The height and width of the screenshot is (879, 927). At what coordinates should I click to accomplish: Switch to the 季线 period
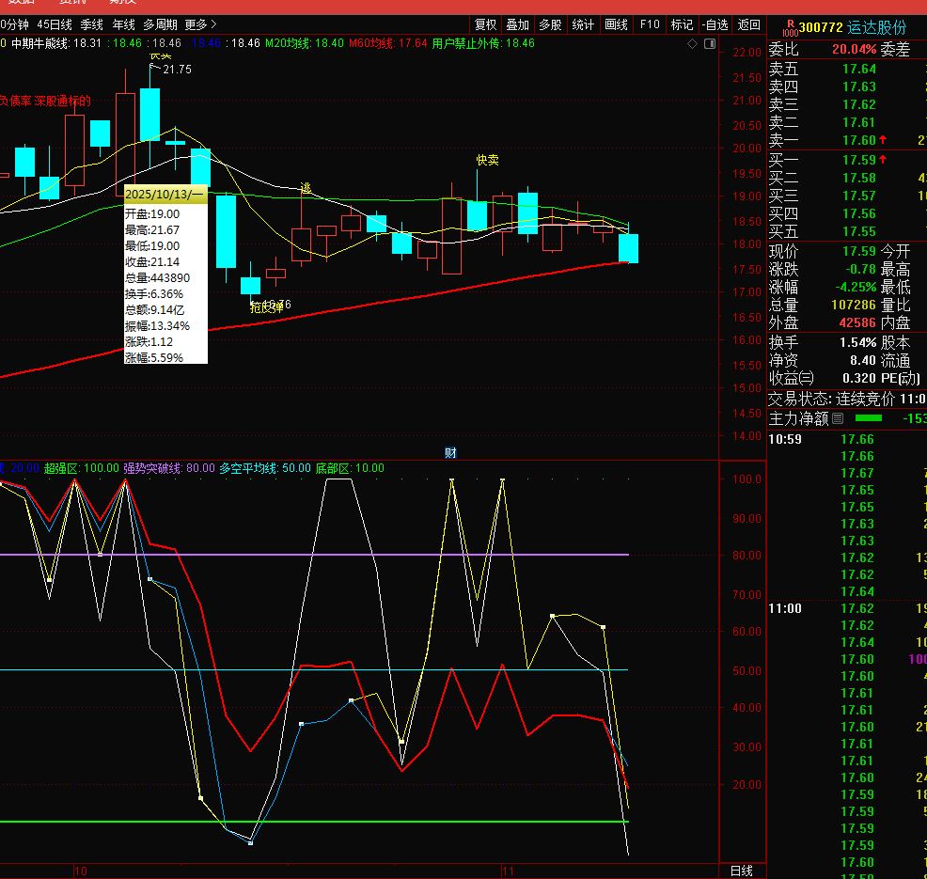click(x=91, y=24)
